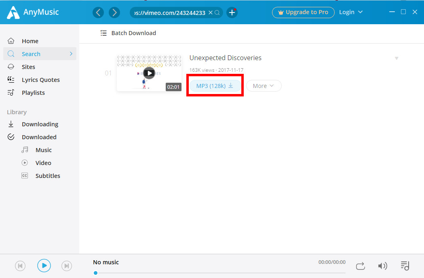Click the crown icon on Upgrade button
The height and width of the screenshot is (278, 424).
tap(281, 13)
